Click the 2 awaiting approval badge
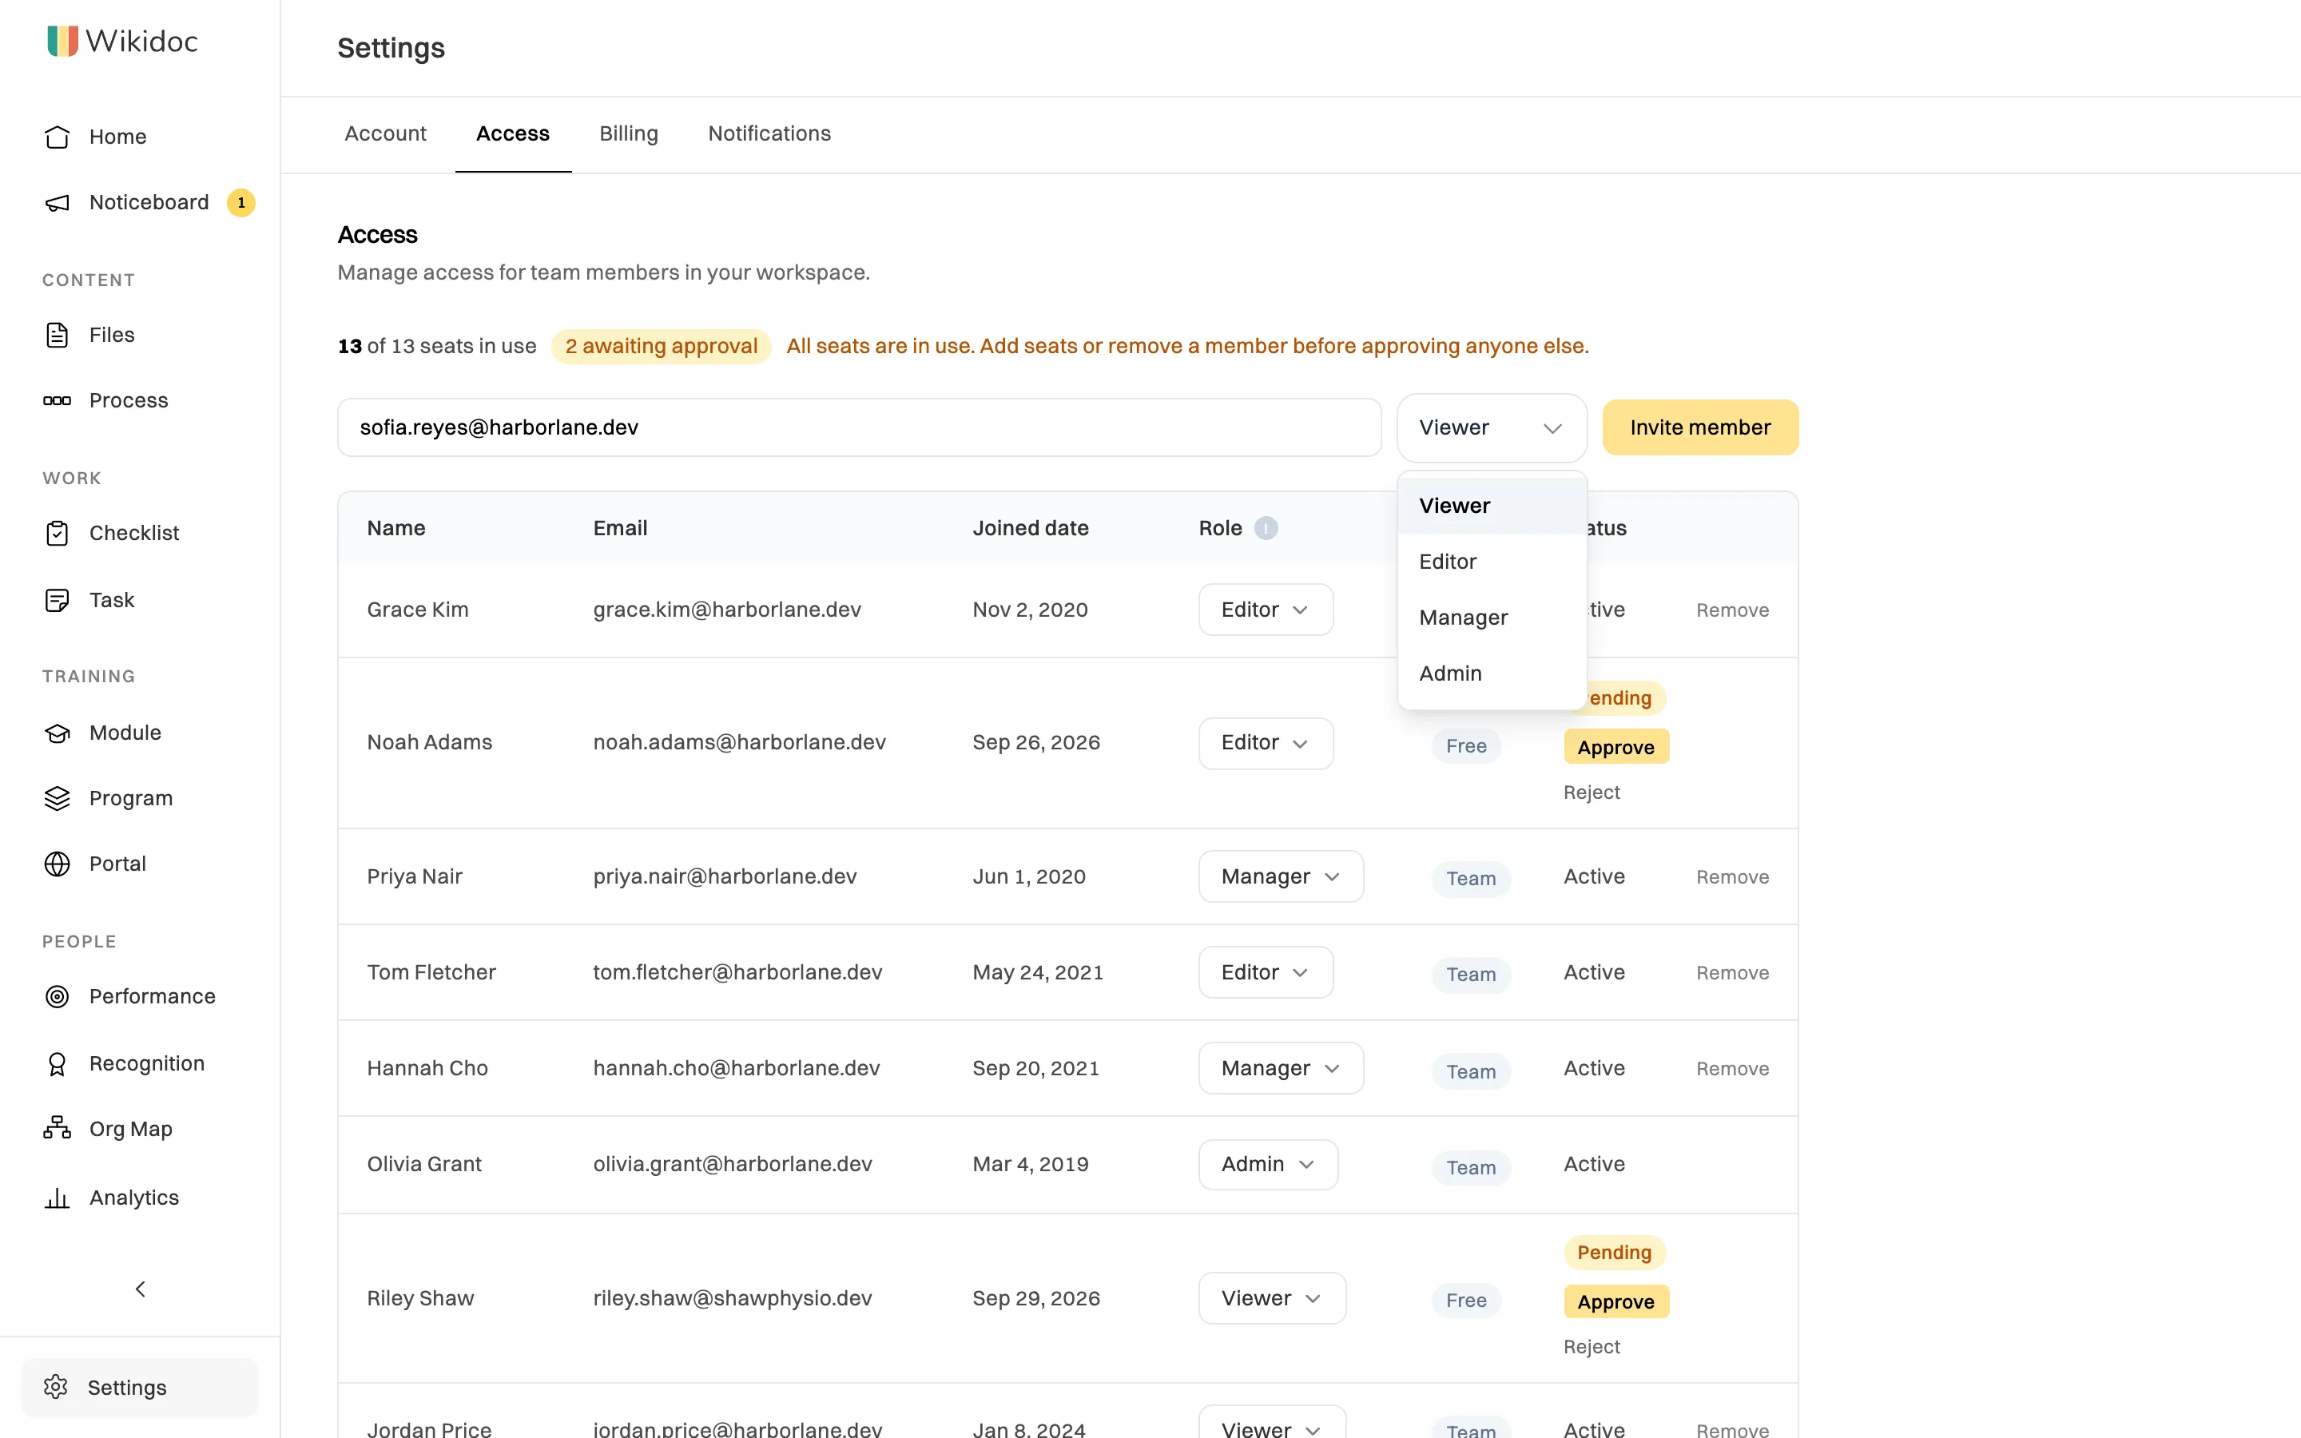This screenshot has width=2301, height=1438. 661,346
